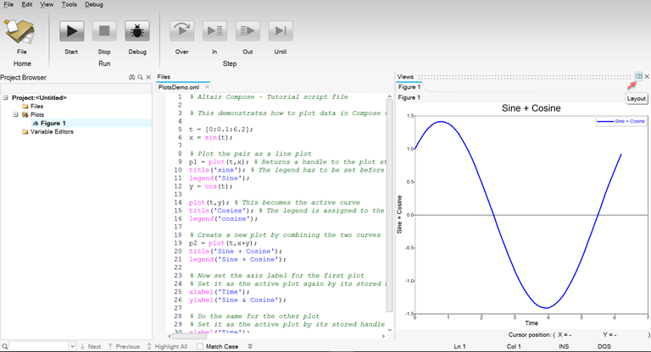
Task: Select Variable Editors in project tree
Action: (53, 131)
